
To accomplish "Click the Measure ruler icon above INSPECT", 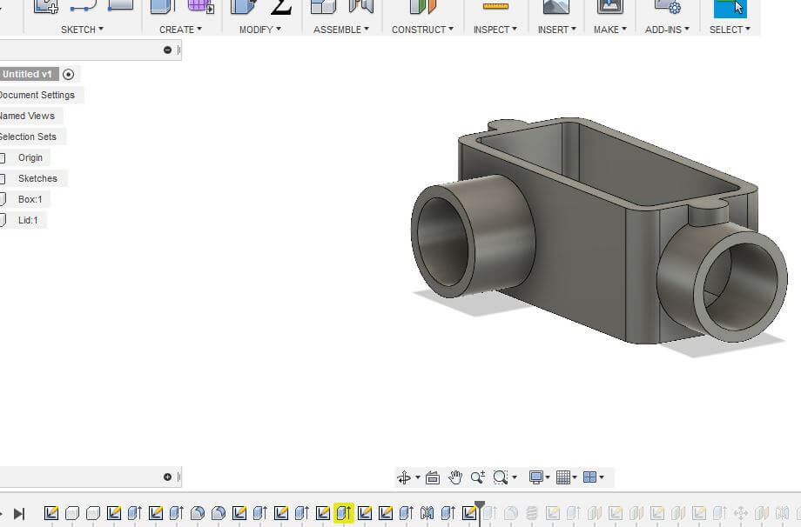I will [495, 7].
